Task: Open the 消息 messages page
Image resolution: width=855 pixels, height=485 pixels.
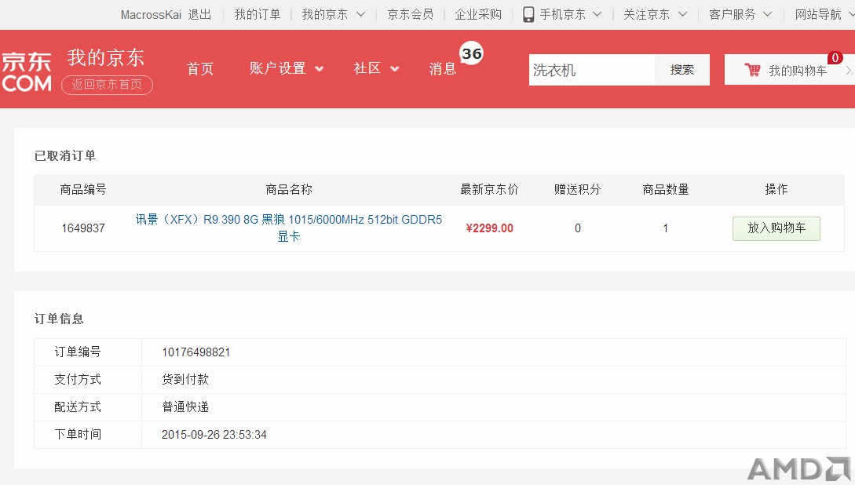Action: point(442,68)
